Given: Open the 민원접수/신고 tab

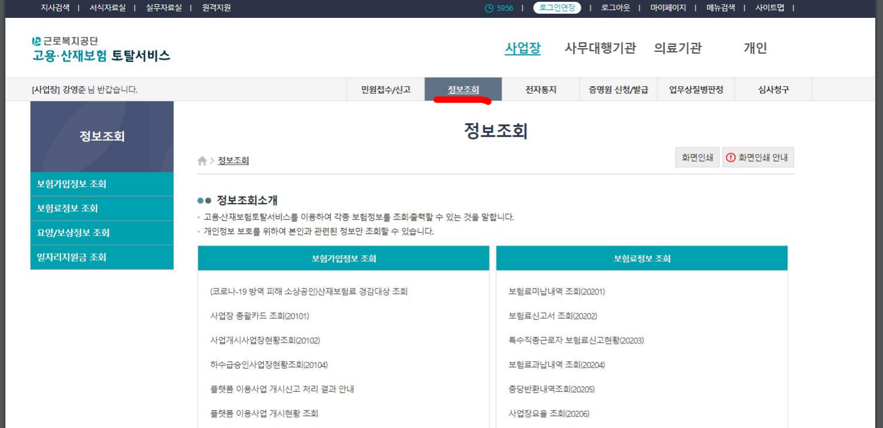Looking at the screenshot, I should (386, 90).
